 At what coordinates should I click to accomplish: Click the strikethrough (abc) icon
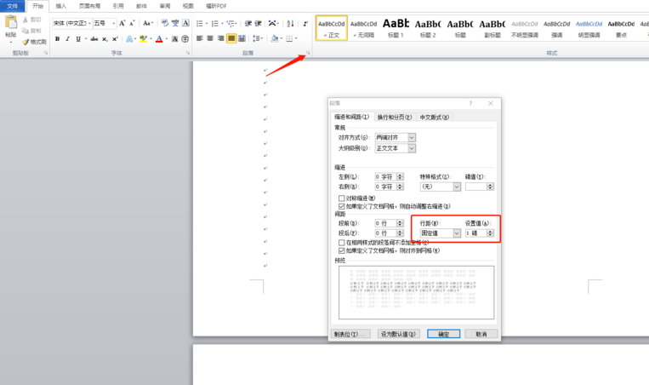tap(94, 39)
